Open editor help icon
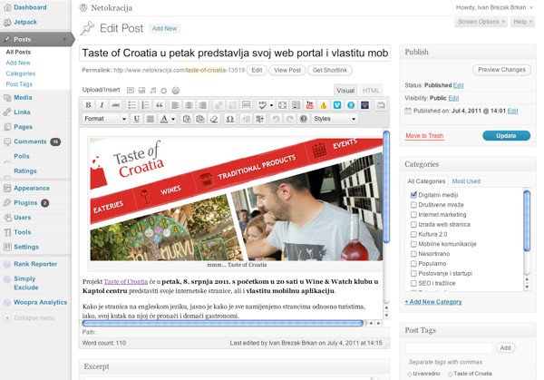Image resolution: width=544 pixels, height=380 pixels. (304, 119)
